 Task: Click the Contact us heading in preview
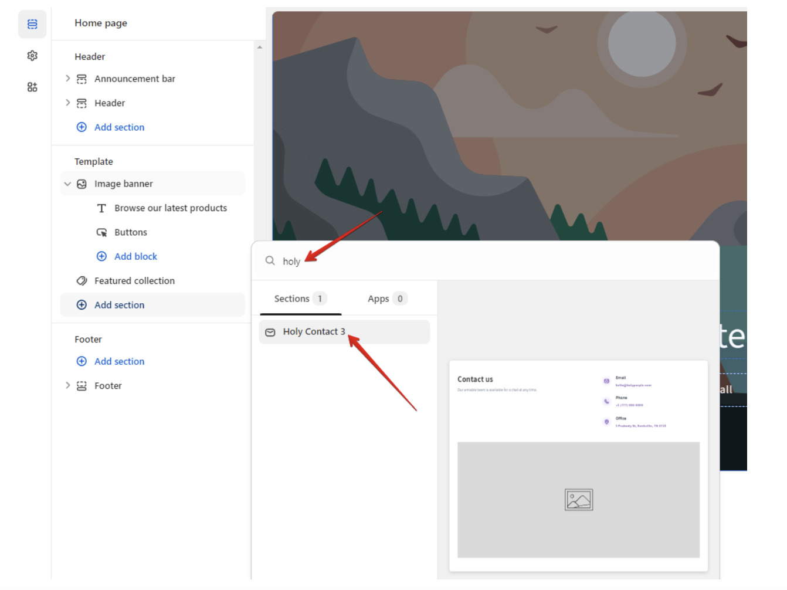click(475, 379)
